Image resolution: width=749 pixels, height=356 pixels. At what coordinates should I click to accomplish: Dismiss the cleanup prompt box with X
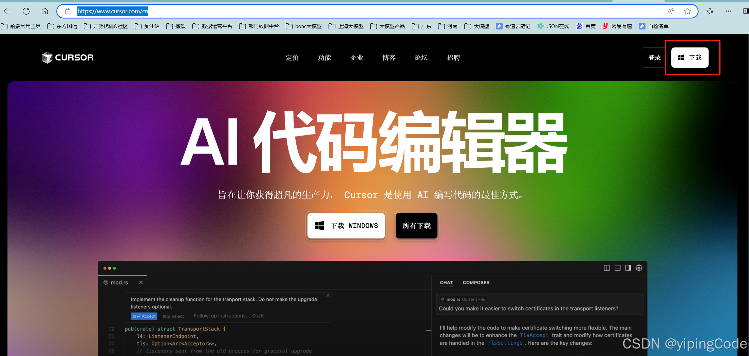(328, 295)
